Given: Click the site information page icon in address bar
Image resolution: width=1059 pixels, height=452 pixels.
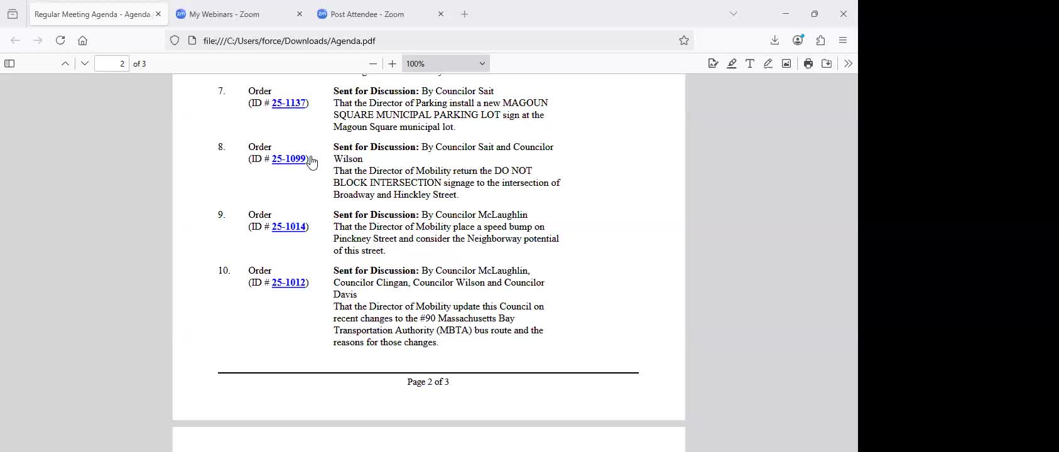Looking at the screenshot, I should (x=192, y=40).
